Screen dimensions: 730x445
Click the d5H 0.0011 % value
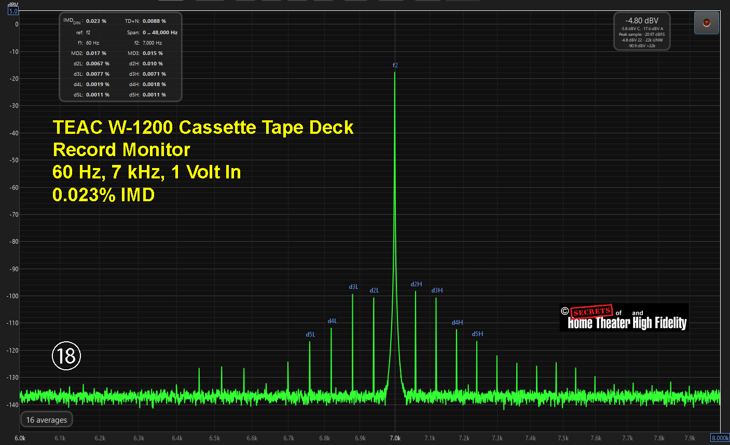click(154, 94)
